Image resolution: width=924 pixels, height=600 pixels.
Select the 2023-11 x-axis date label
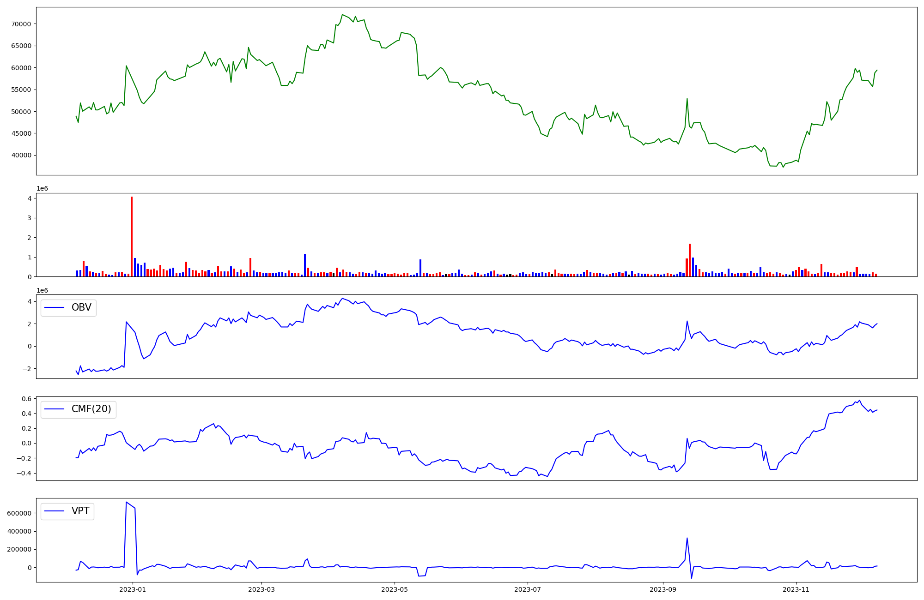point(796,589)
